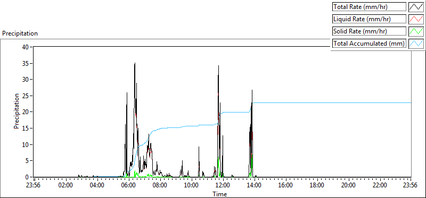Click the Time axis title label
426x198 pixels.
(x=219, y=194)
